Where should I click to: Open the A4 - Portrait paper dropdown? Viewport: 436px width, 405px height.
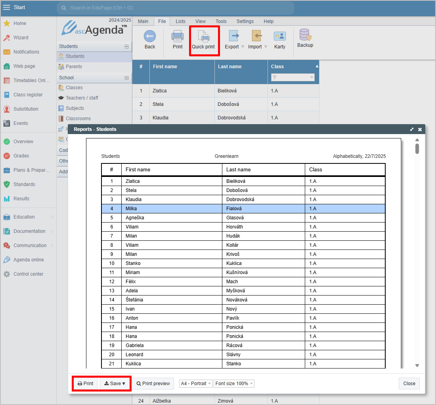pos(196,384)
